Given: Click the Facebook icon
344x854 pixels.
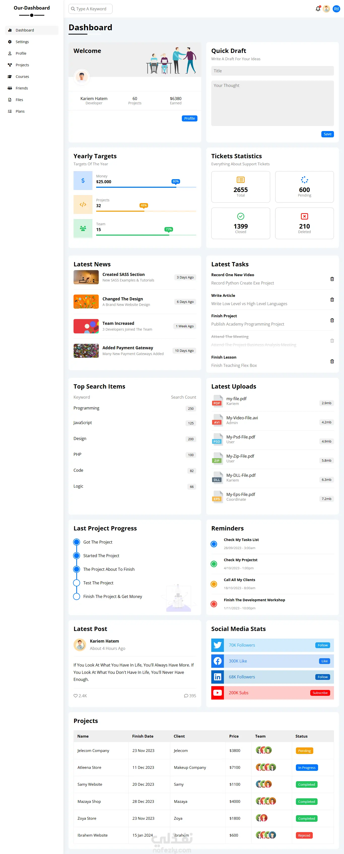Looking at the screenshot, I should pos(217,661).
